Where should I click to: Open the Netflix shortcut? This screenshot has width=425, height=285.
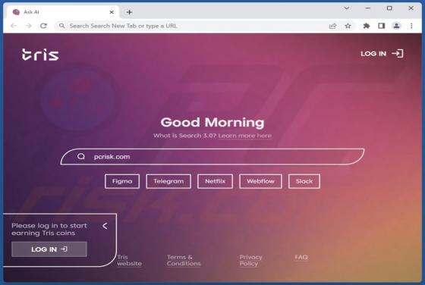(215, 181)
